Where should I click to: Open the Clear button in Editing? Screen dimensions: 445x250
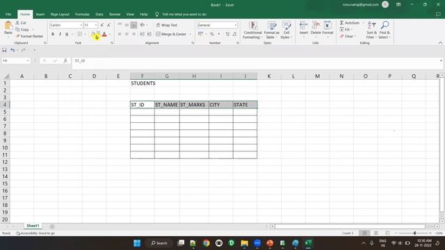(347, 36)
